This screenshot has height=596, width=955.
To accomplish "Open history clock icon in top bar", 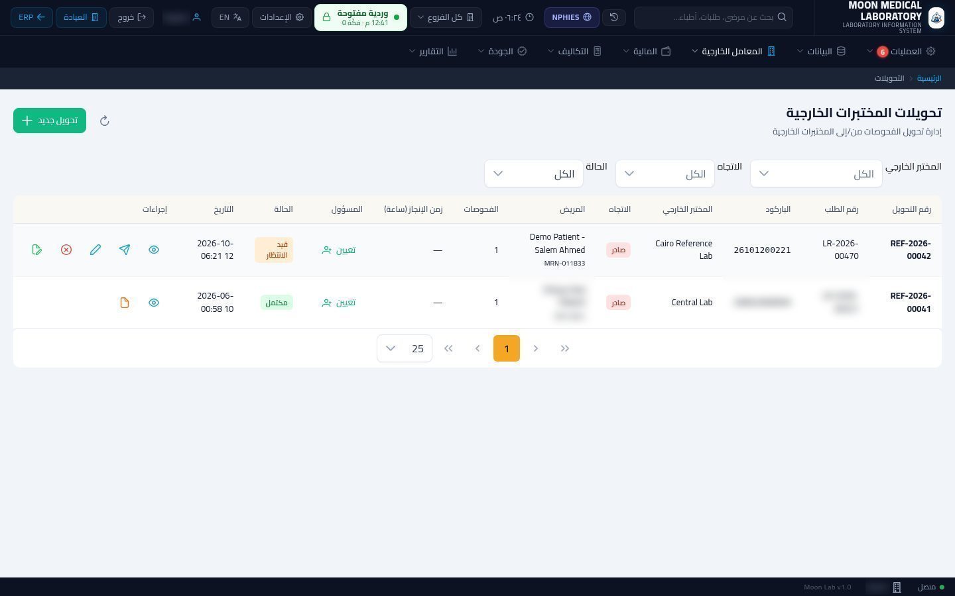I will click(x=614, y=17).
